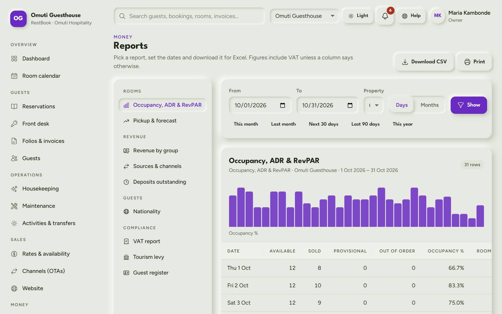Click the MK user avatar
Viewport: 502px width, 314px height.
tap(438, 16)
